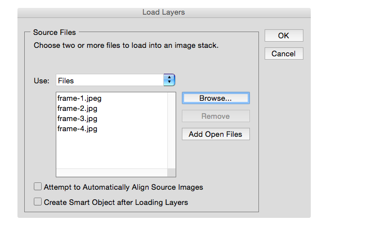Click the Add Open Files button
This screenshot has height=228, width=371.
point(216,134)
